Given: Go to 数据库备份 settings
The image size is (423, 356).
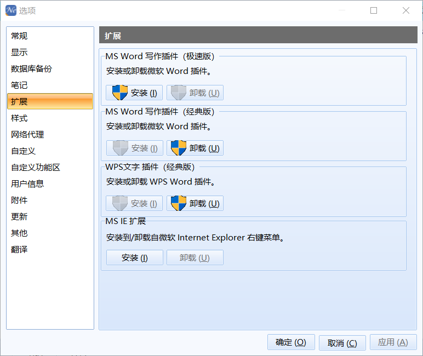Looking at the screenshot, I should 50,69.
